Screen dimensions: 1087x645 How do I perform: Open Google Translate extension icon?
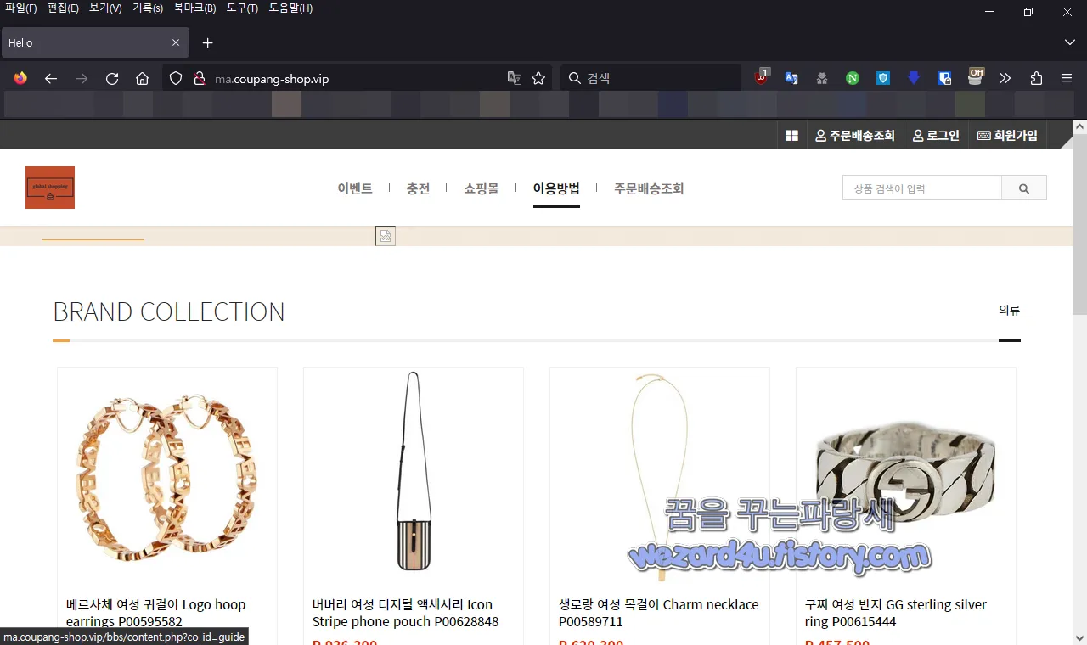(x=791, y=78)
